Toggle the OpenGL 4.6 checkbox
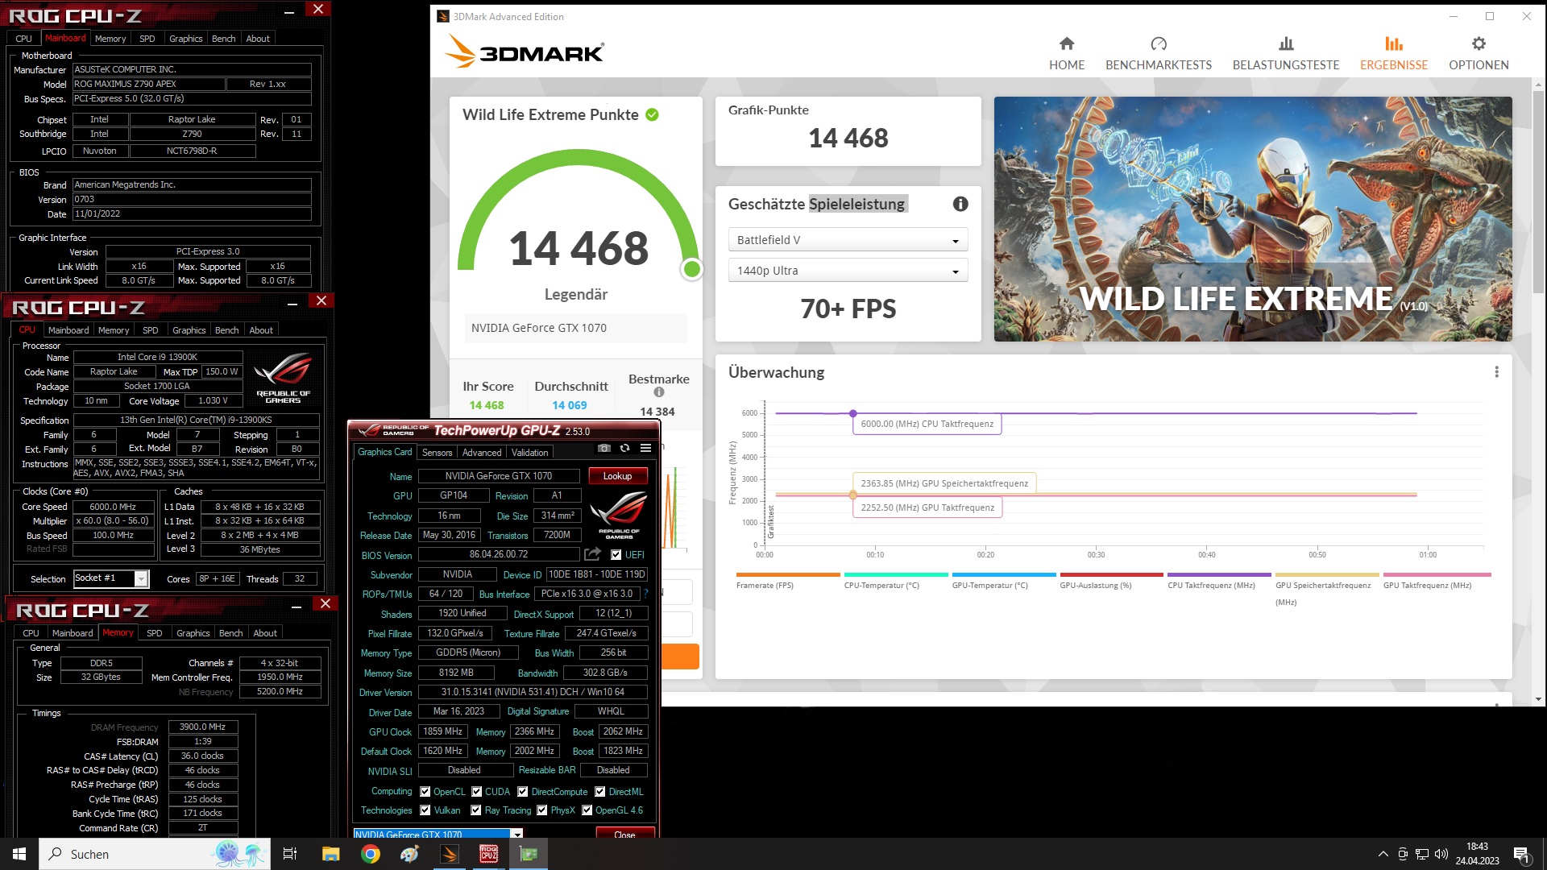1547x870 pixels. [x=587, y=810]
